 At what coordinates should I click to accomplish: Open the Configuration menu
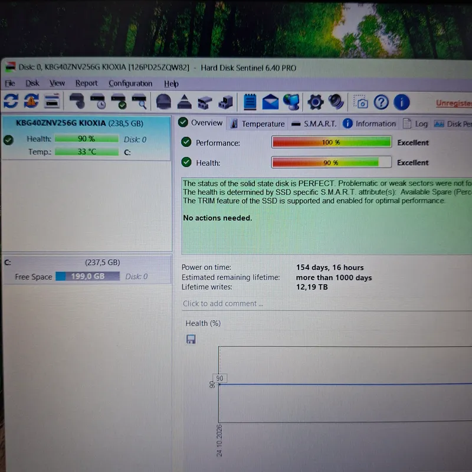point(130,83)
